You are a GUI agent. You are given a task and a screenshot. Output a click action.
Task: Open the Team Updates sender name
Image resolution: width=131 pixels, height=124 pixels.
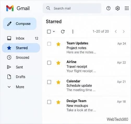pos(77,43)
